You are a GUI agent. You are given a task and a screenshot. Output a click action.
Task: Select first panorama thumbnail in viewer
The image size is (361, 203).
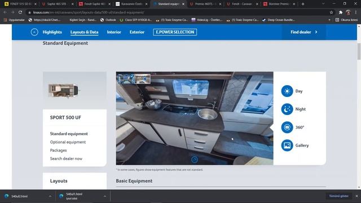point(125,79)
